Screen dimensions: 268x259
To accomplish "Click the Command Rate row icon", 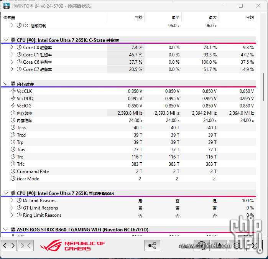I will click(x=13, y=171).
